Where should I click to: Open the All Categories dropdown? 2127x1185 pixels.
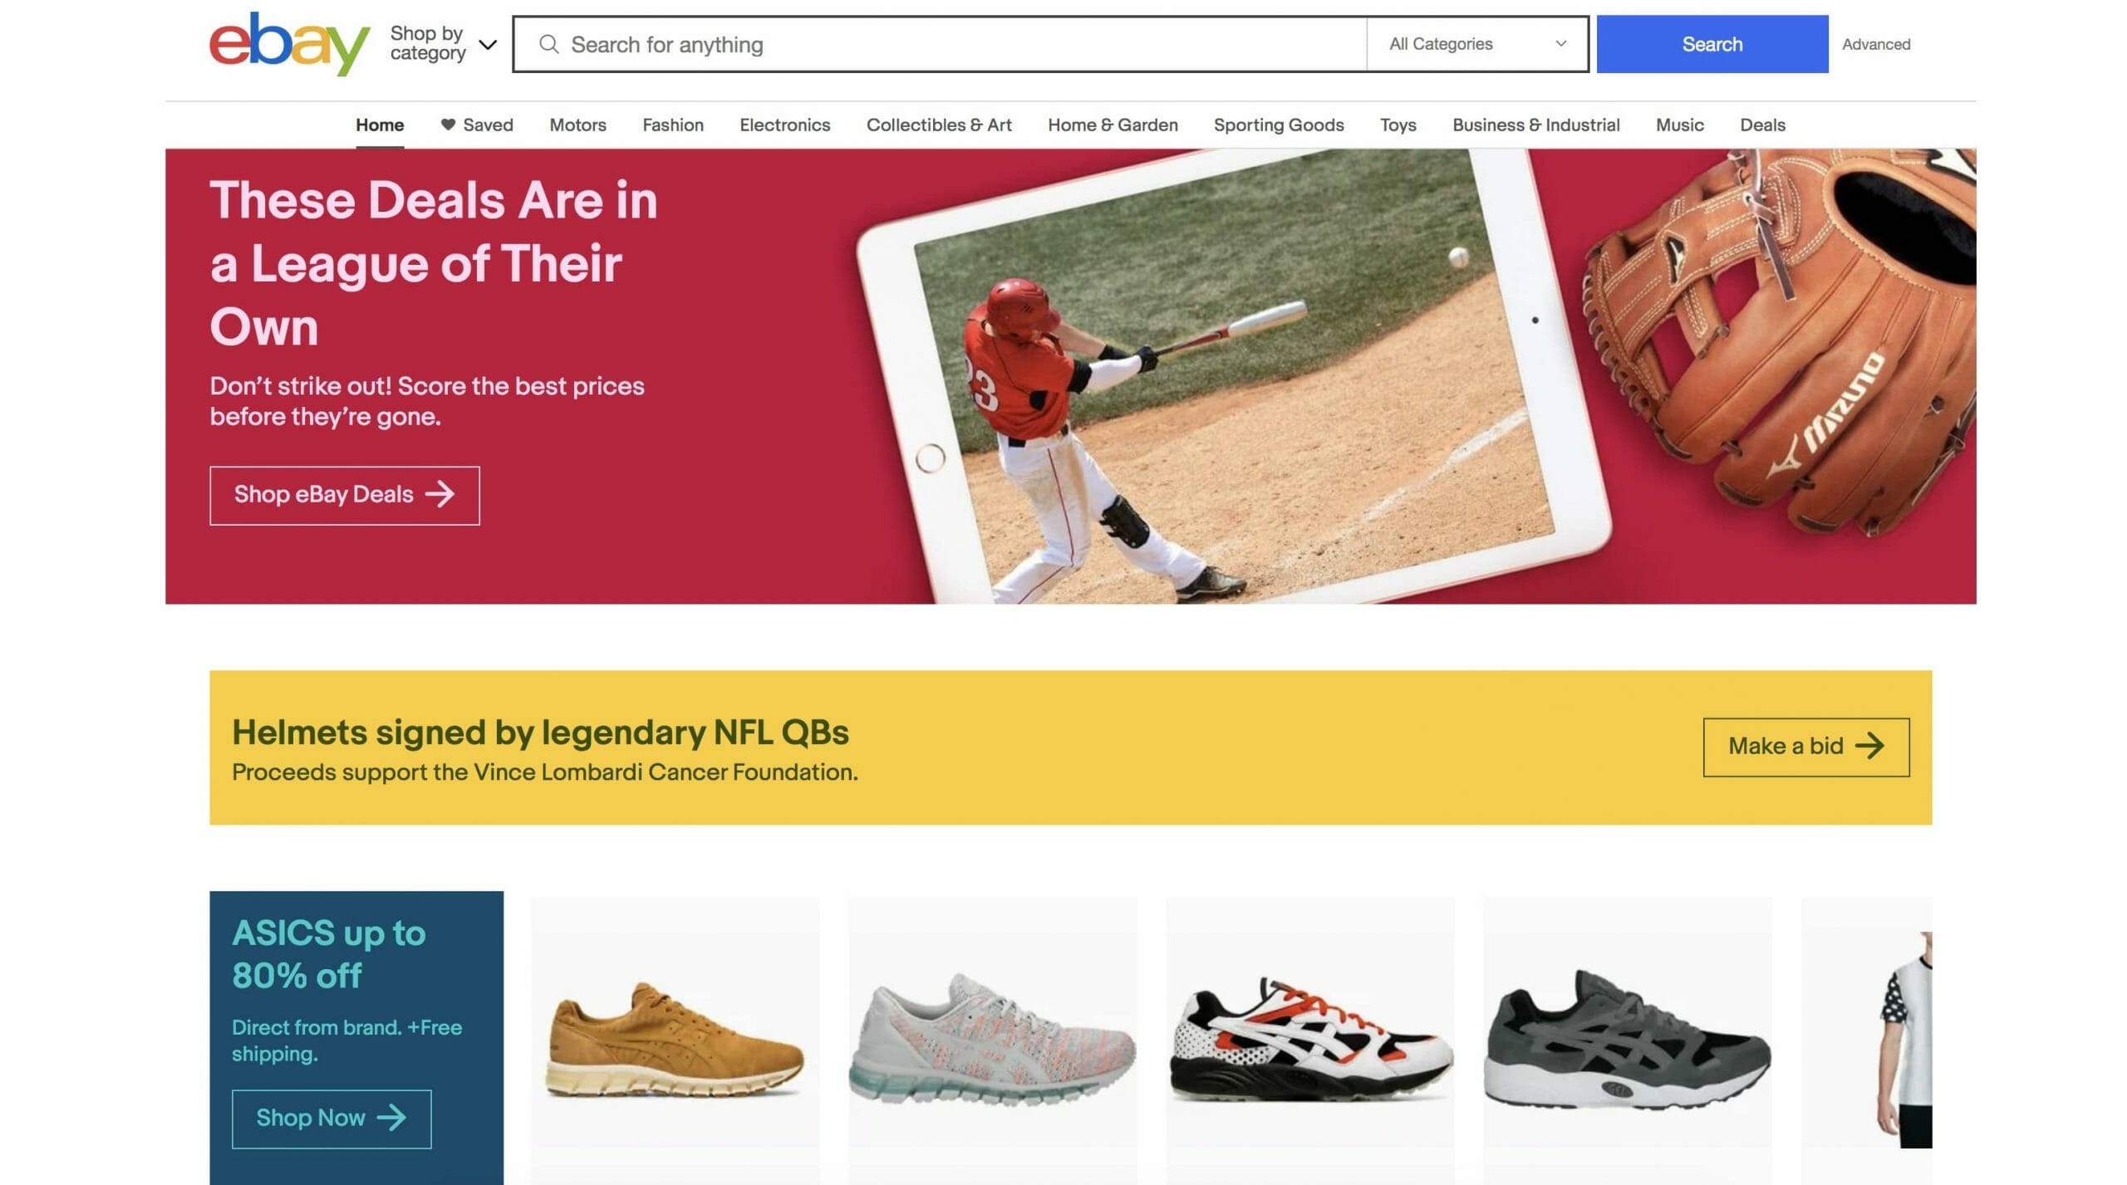click(x=1476, y=44)
